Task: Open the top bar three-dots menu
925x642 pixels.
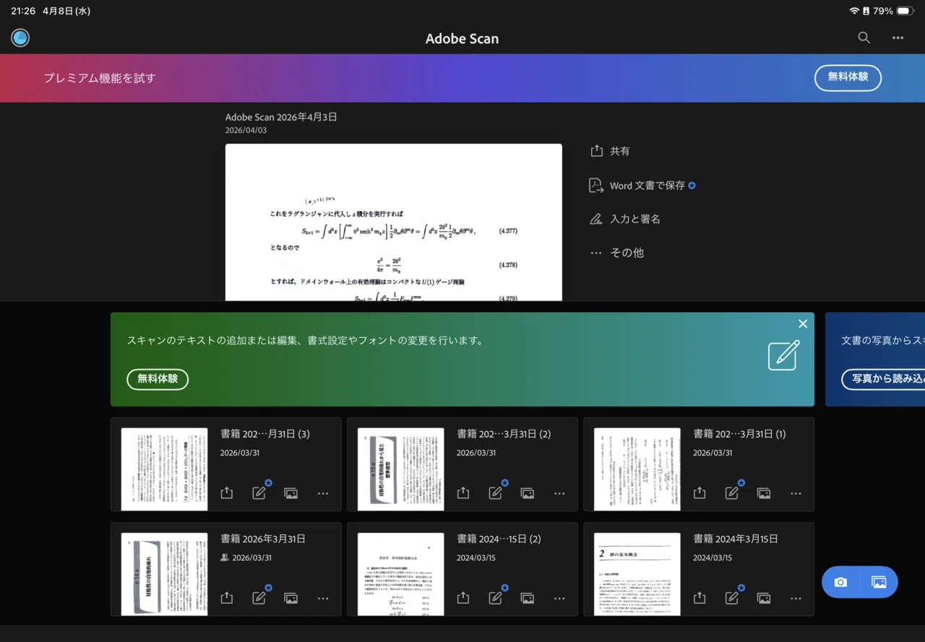Action: pyautogui.click(x=898, y=38)
